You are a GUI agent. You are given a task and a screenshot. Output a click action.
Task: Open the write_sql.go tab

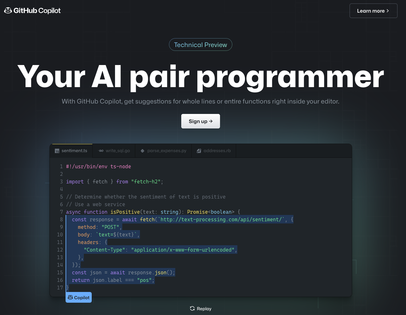point(114,151)
